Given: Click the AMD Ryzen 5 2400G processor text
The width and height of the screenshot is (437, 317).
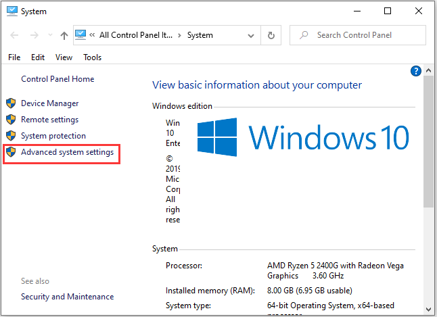Looking at the screenshot, I should pos(336,270).
